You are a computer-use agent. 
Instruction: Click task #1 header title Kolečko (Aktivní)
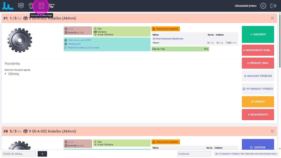point(52,18)
